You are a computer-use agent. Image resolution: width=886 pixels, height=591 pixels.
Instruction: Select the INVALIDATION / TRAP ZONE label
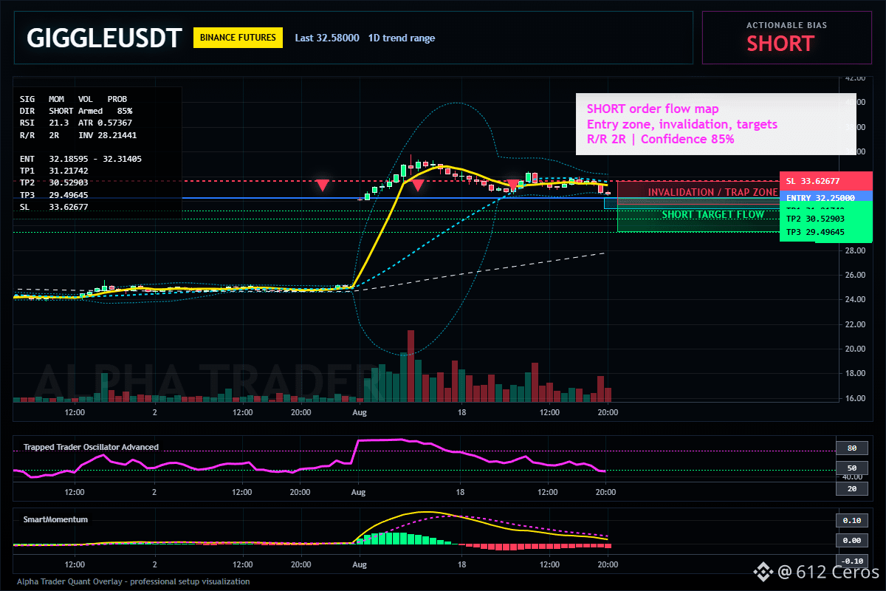click(712, 192)
